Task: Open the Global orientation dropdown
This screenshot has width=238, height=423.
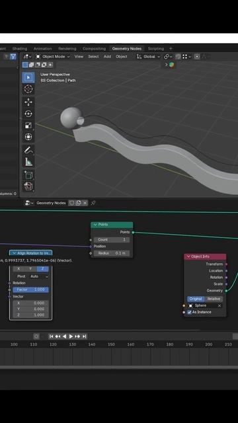Action: 149,56
